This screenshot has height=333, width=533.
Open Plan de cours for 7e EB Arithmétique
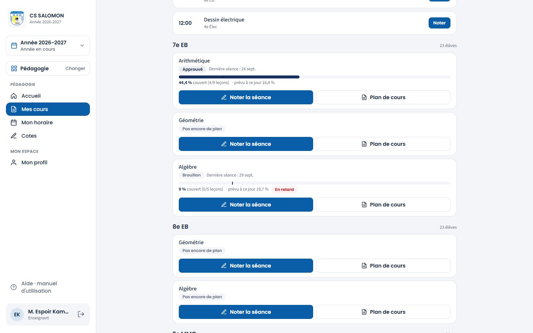point(383,97)
